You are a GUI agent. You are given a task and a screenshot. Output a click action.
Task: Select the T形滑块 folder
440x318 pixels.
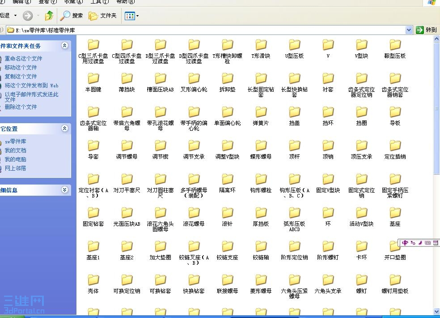click(x=261, y=49)
